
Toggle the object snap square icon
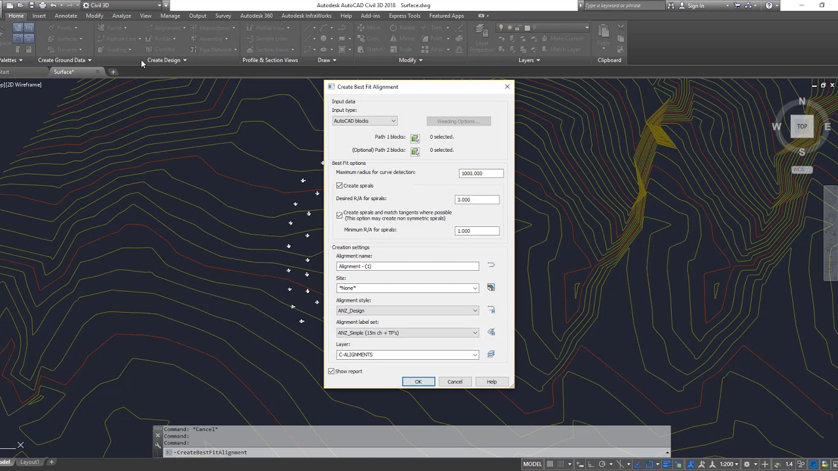click(649, 464)
